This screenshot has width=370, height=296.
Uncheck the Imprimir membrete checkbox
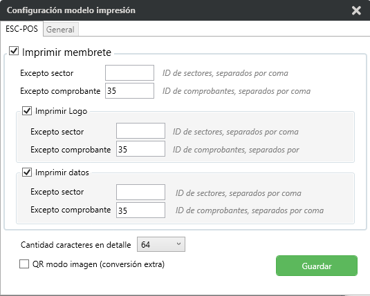pyautogui.click(x=14, y=51)
